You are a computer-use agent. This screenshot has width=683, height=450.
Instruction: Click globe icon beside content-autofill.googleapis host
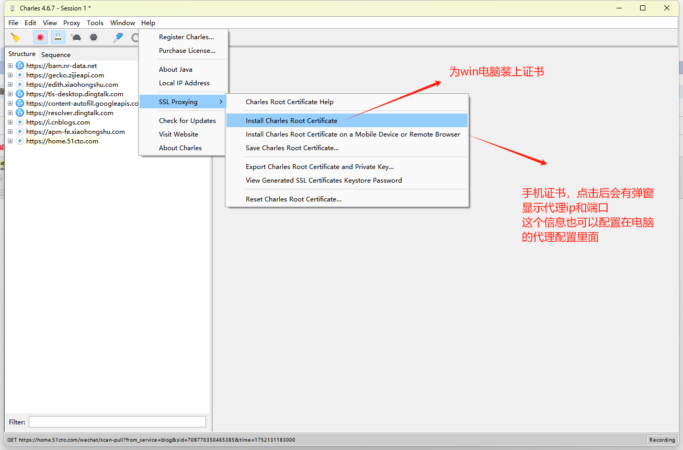(20, 103)
